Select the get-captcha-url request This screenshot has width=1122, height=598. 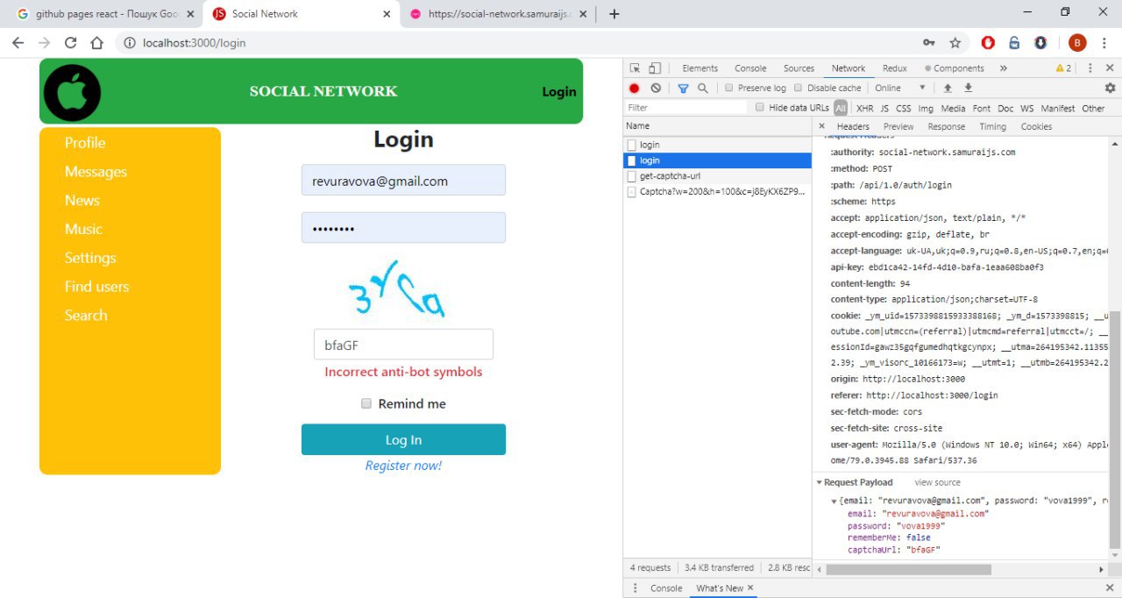[x=717, y=176]
